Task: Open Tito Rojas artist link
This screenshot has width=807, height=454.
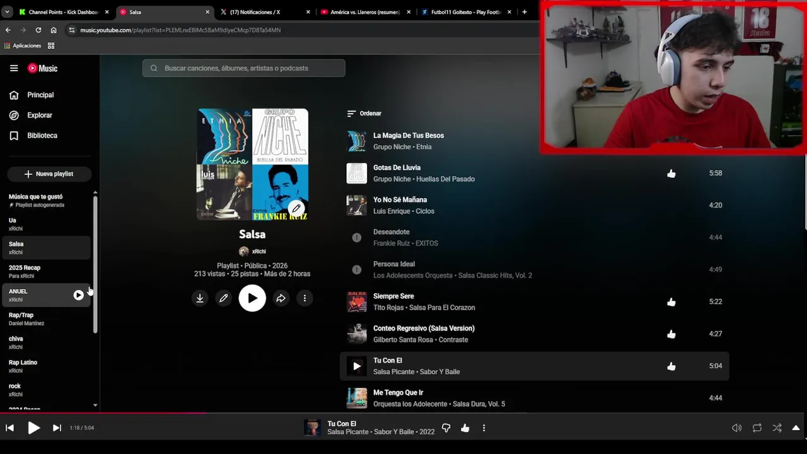Action: (390, 308)
